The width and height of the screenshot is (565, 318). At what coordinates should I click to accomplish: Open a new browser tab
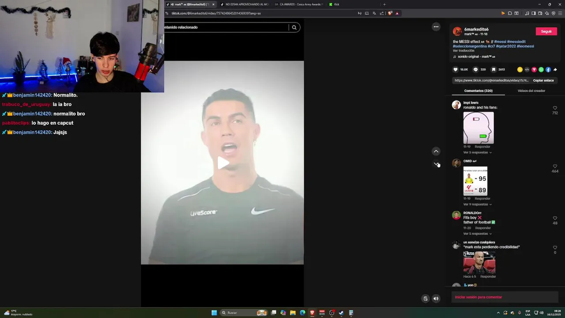(384, 4)
